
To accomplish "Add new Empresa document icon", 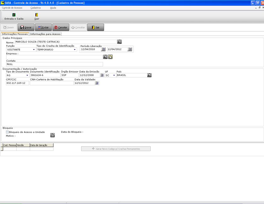I will click(x=110, y=57).
